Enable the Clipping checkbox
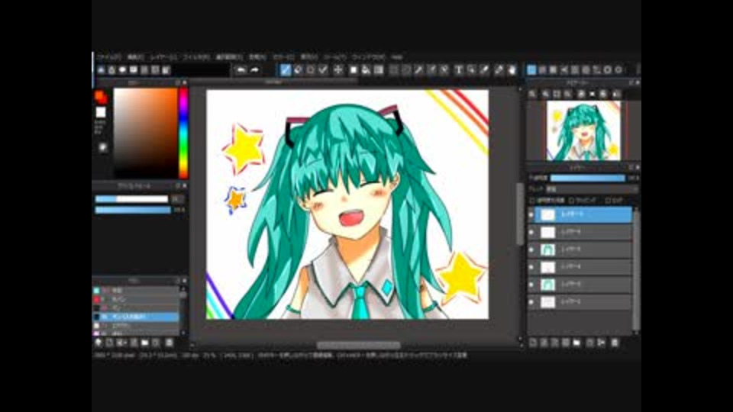This screenshot has height=412, width=733. 571,201
